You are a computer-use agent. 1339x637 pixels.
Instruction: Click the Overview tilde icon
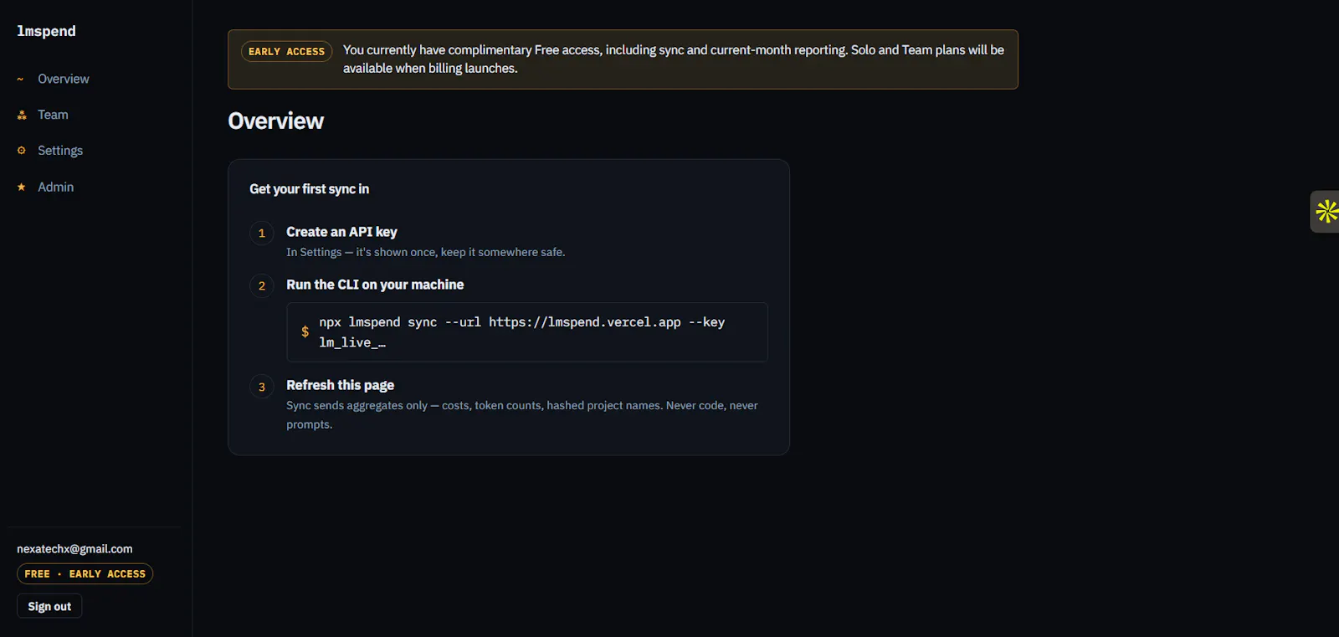(x=21, y=80)
